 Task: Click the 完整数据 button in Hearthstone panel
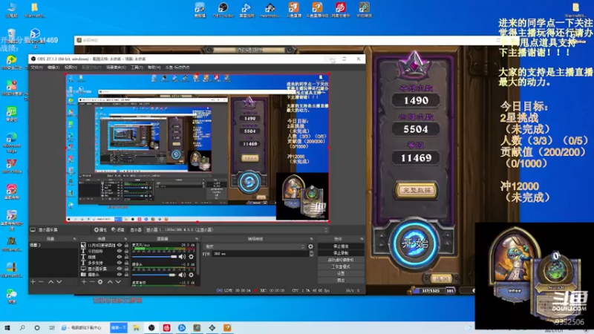point(417,190)
